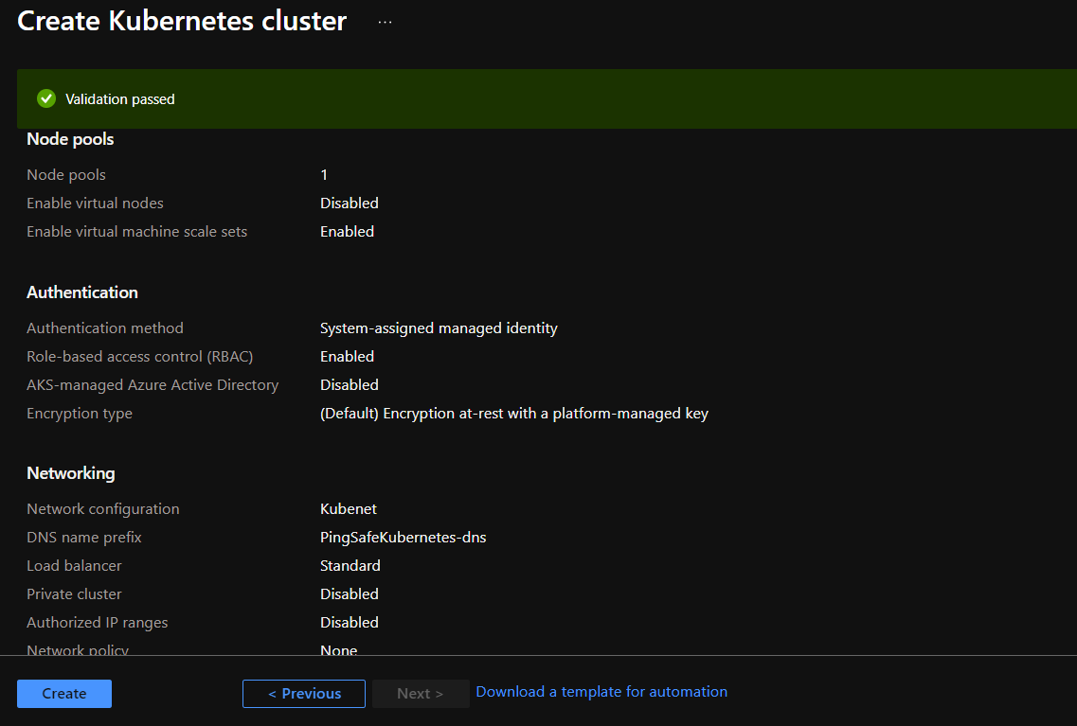Click the Standard load balancer value

click(x=350, y=566)
